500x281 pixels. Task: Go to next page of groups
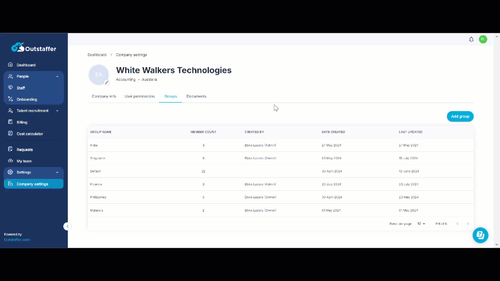click(468, 224)
